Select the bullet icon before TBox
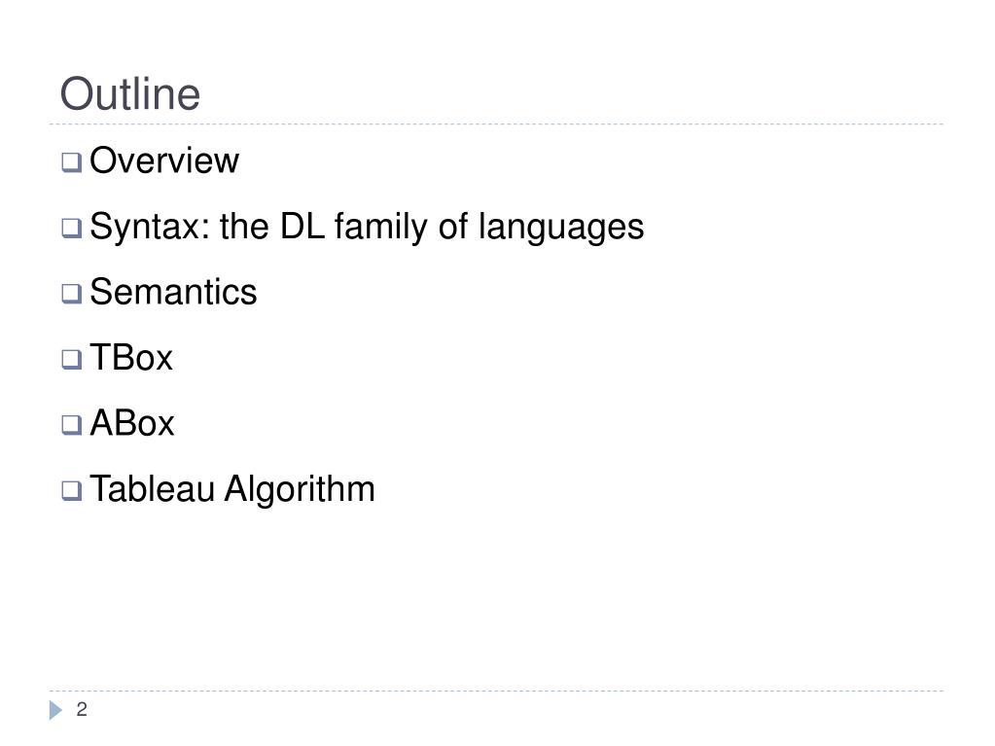Screen dimensions: 995x746 click(x=72, y=360)
